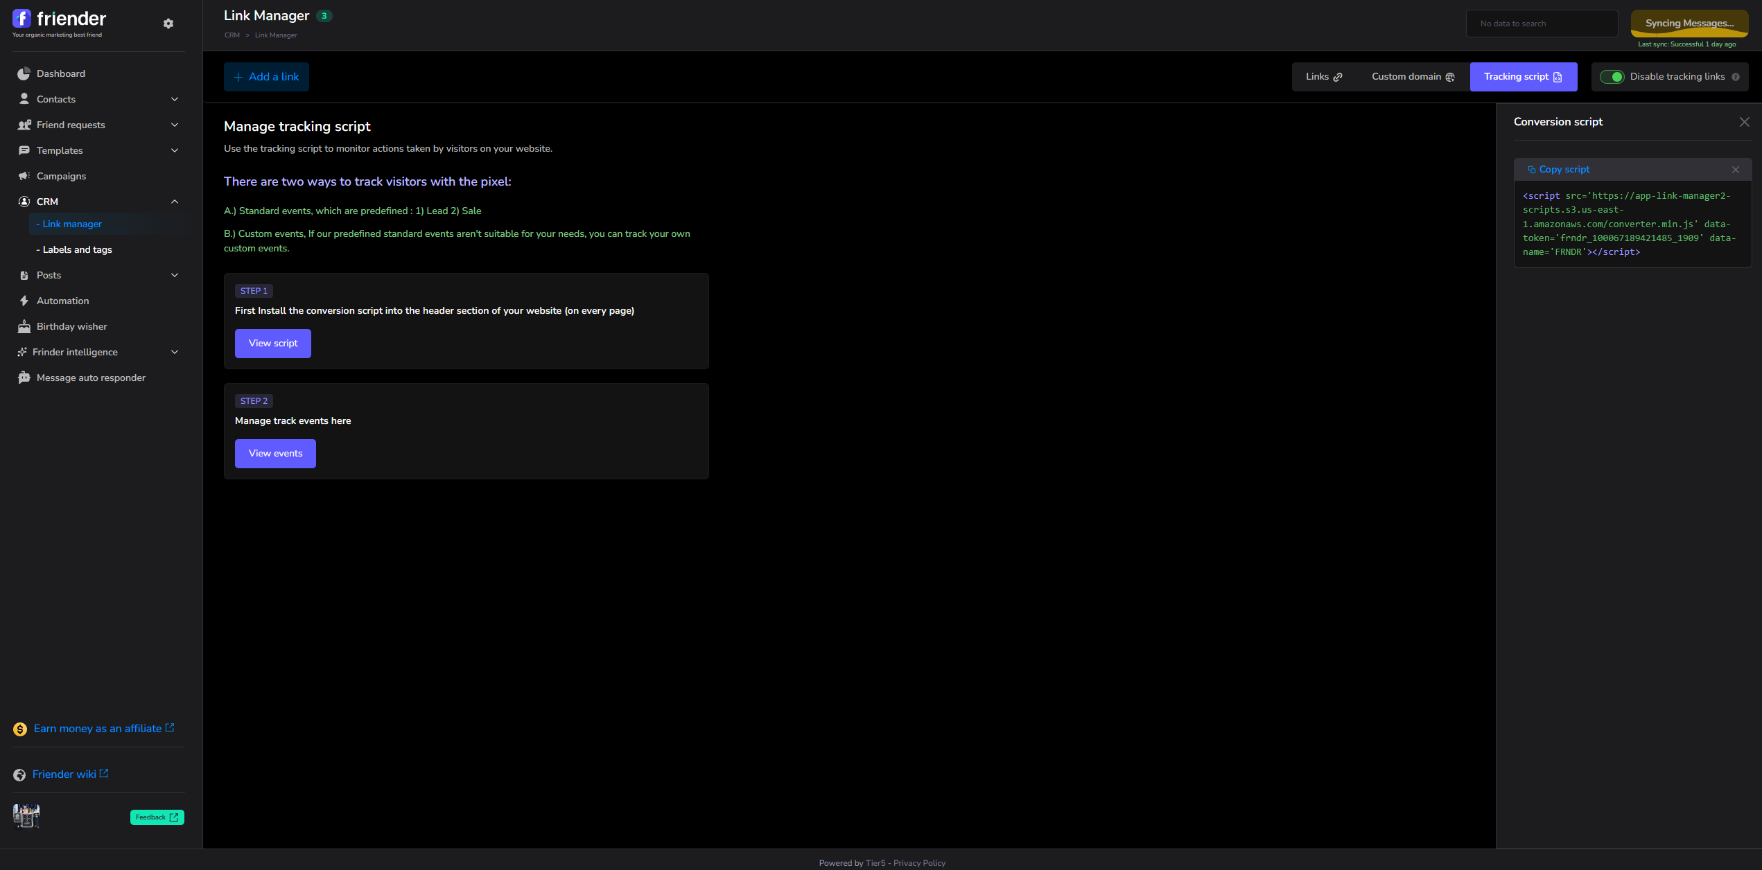Click the No data to search field
Screen dimensions: 1762x870
[1542, 24]
